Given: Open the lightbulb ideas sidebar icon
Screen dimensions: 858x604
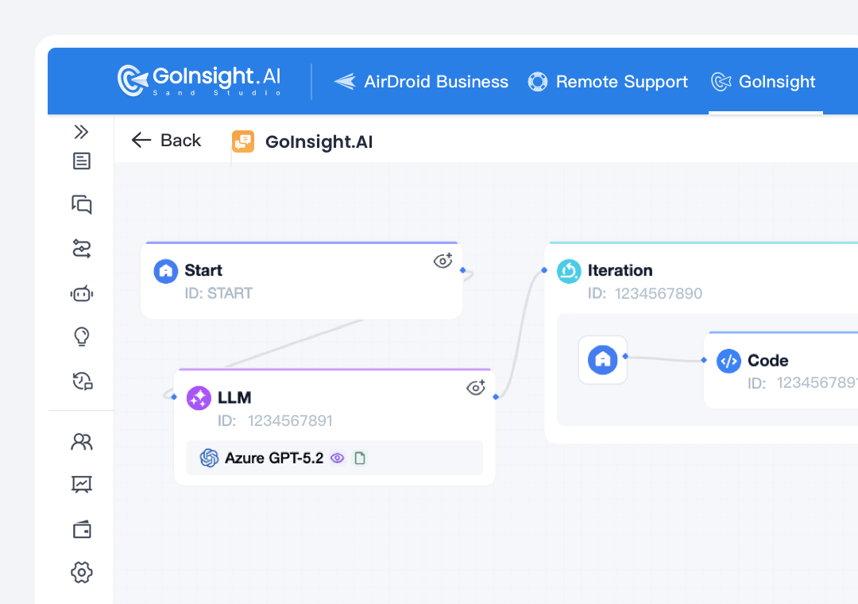Looking at the screenshot, I should click(81, 337).
